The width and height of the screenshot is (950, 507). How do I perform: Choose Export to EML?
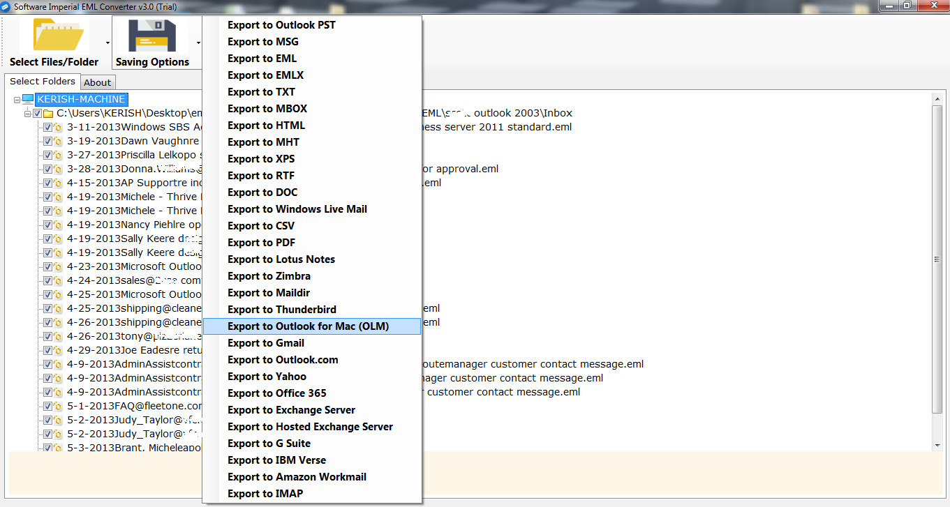(x=312, y=59)
